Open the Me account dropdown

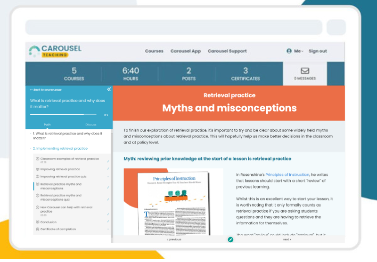(299, 51)
